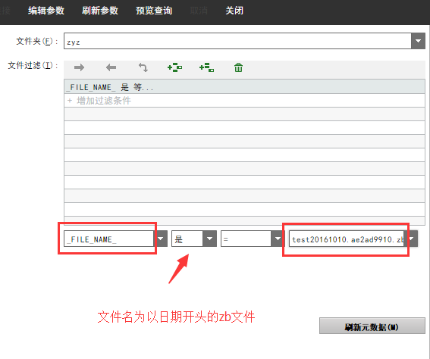Click the 刷新参数 menu item
Image resolution: width=430 pixels, height=359 pixels.
pos(100,11)
